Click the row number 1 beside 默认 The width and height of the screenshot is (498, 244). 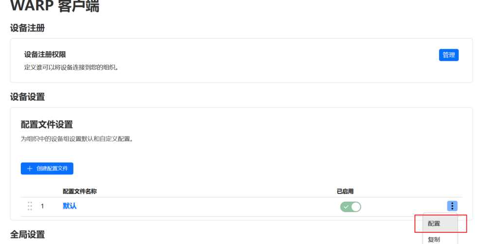42,206
